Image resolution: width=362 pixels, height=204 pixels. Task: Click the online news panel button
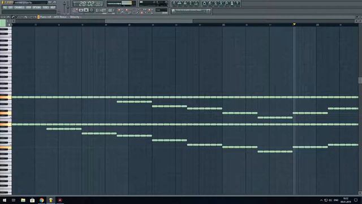click(x=191, y=11)
